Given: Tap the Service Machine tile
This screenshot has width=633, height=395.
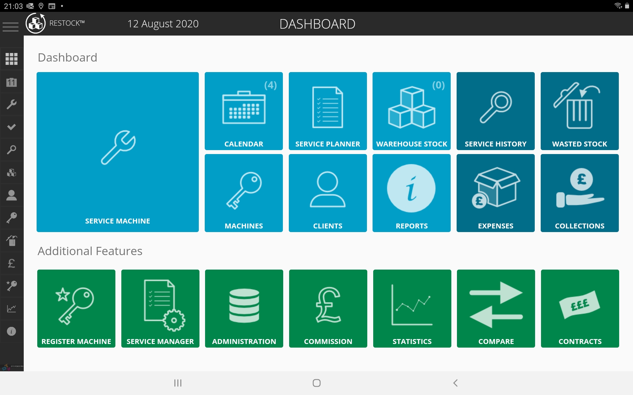Looking at the screenshot, I should coord(117,152).
